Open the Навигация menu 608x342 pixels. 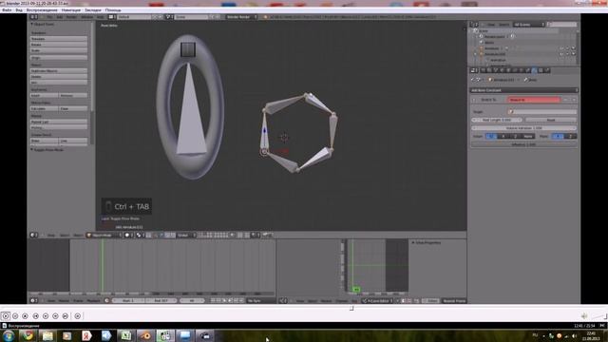pyautogui.click(x=71, y=10)
